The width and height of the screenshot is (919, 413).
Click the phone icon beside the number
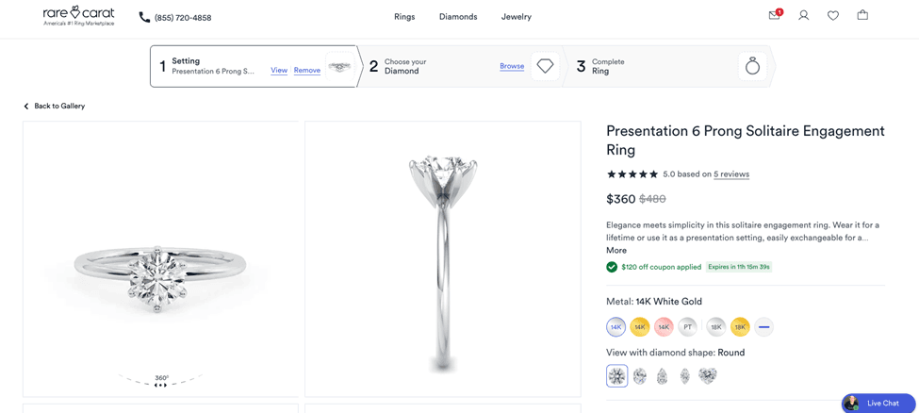(144, 17)
